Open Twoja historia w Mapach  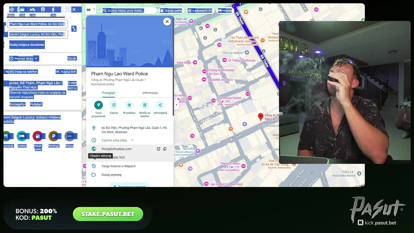click(129, 166)
